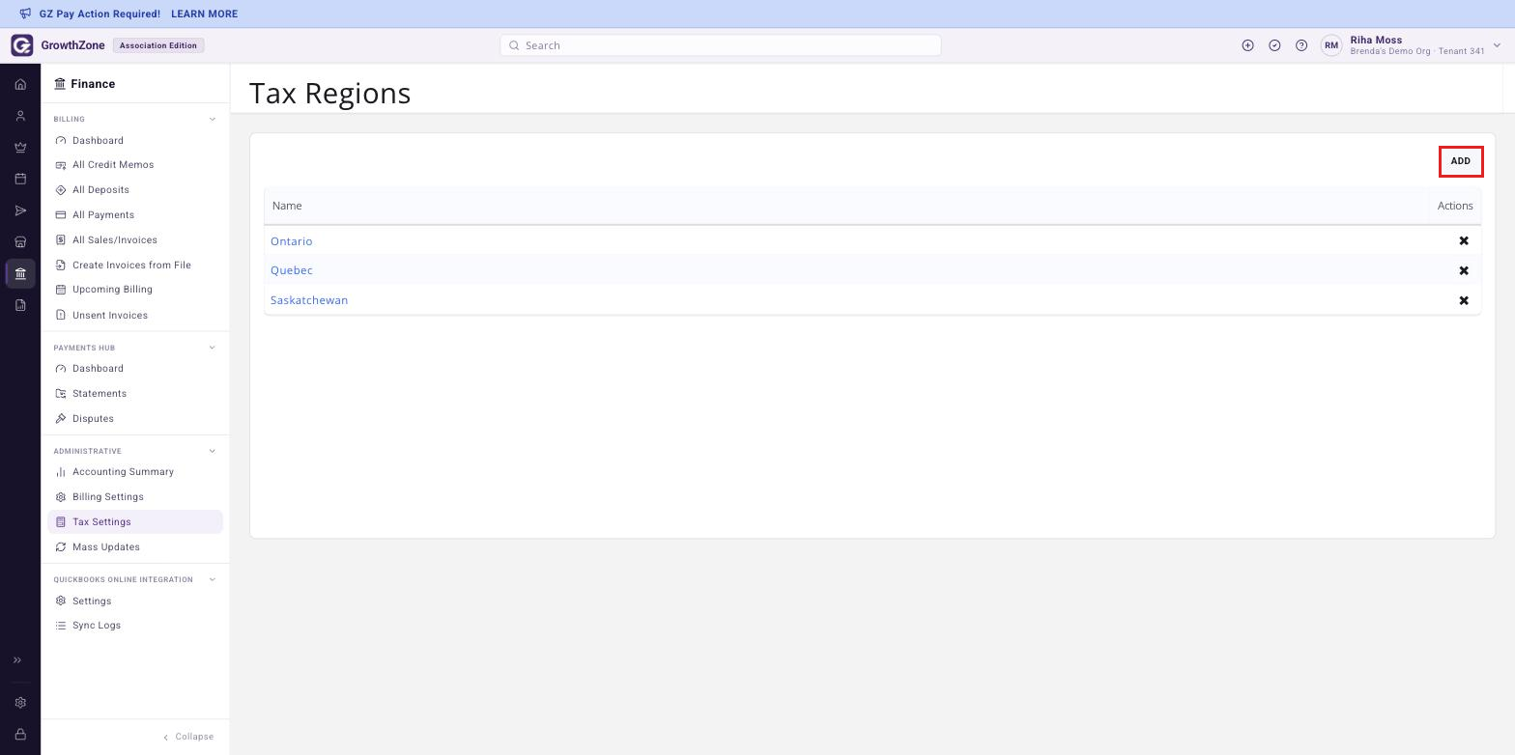Open Sync Logs under QuickBooks
Screen dimensions: 1515x755
(x=97, y=626)
